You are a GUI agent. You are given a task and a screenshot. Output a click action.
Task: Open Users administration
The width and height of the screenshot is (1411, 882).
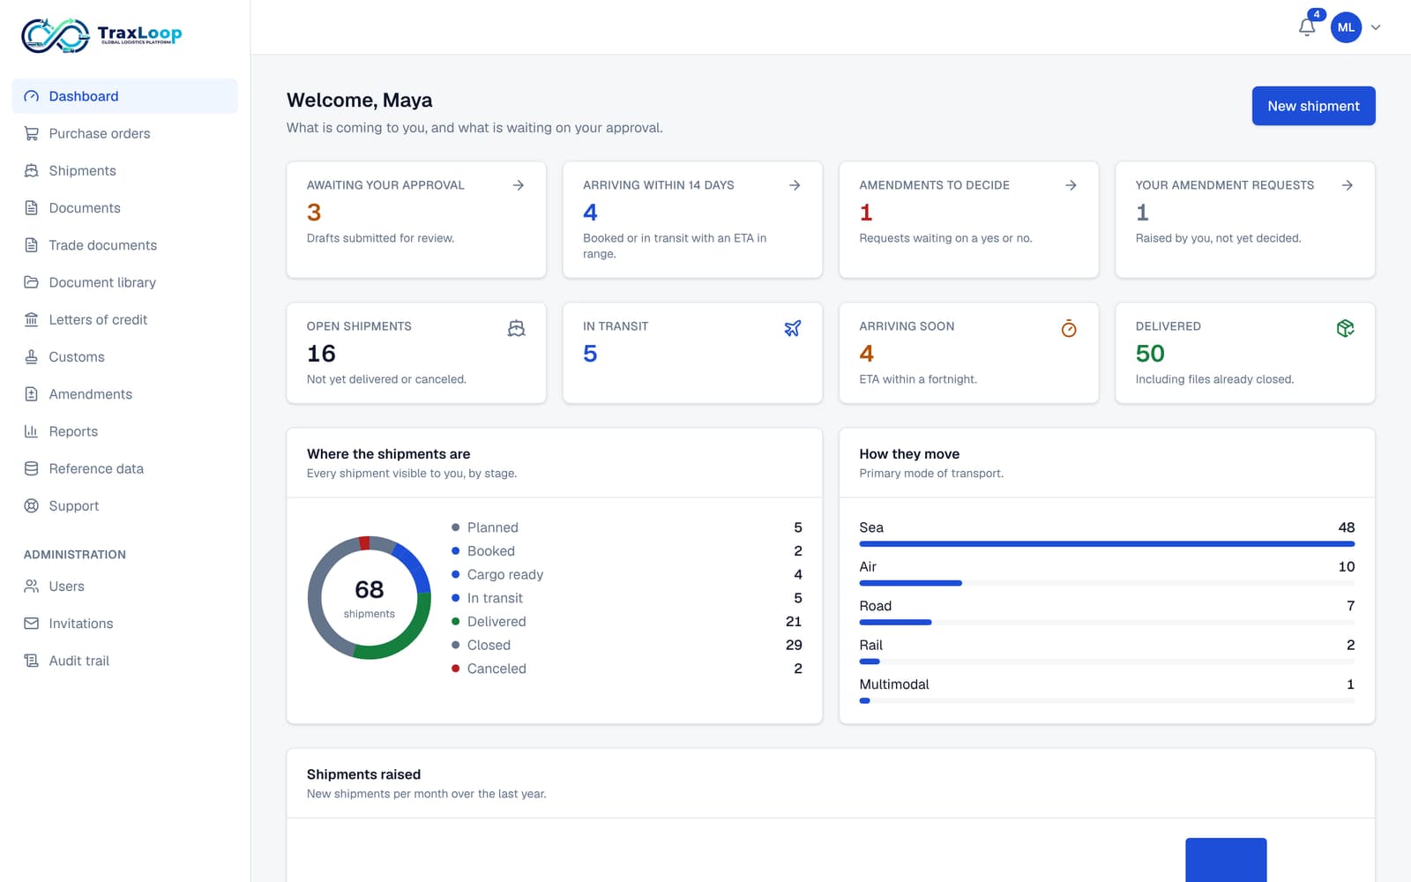(124, 587)
